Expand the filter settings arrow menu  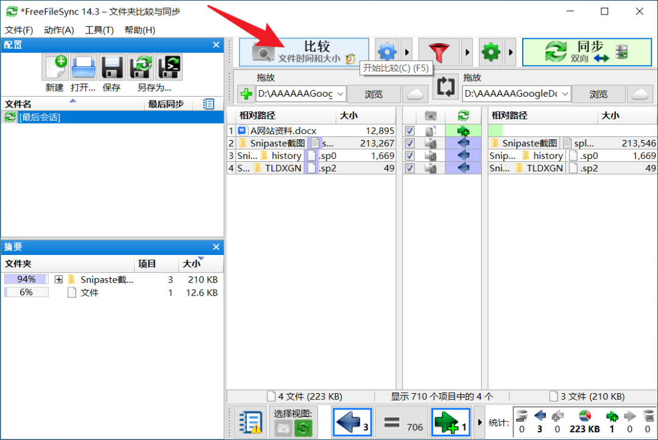click(x=467, y=52)
